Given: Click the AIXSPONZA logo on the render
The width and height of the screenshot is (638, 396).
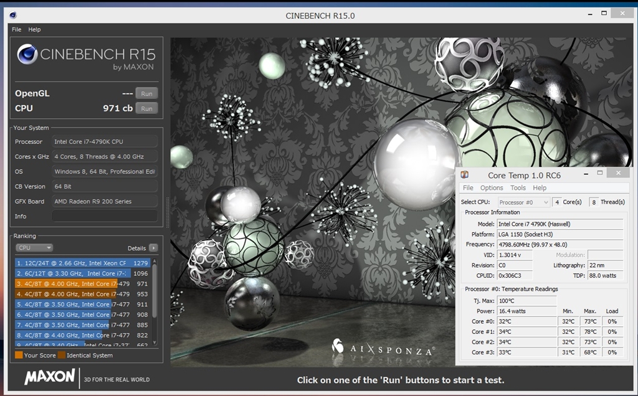Looking at the screenshot, I should tap(383, 349).
